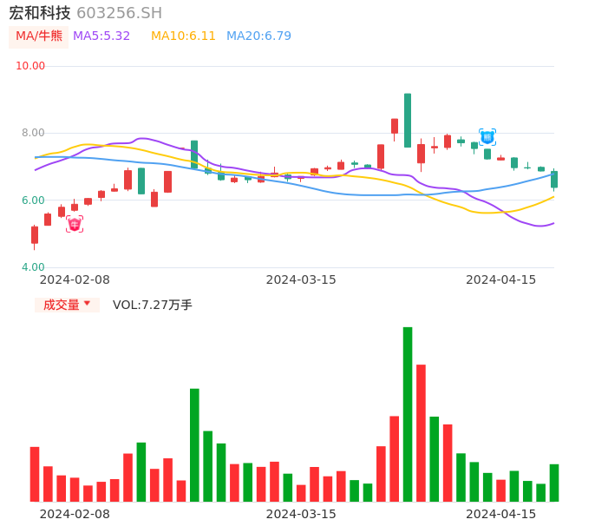Click the 2024-03-15 date under the volume chart
Screen dimensions: 595x526
point(301,514)
